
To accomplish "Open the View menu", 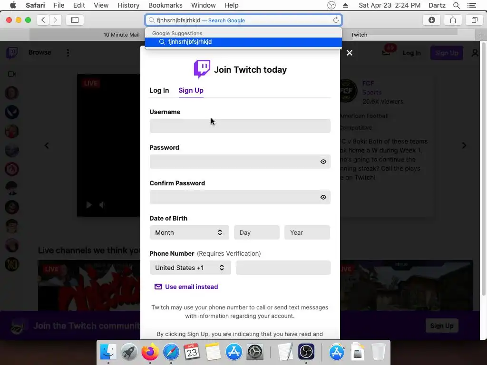I will pos(101,5).
